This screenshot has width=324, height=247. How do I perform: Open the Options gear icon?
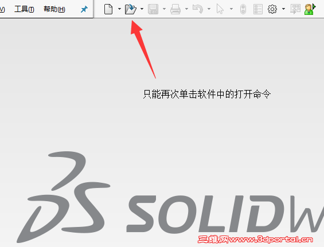pyautogui.click(x=272, y=9)
